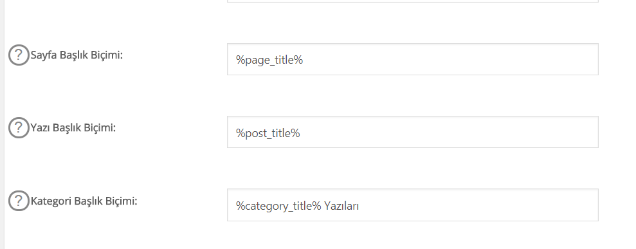Click empty space right of %page_title% text
This screenshot has width=636, height=249.
[x=450, y=59]
